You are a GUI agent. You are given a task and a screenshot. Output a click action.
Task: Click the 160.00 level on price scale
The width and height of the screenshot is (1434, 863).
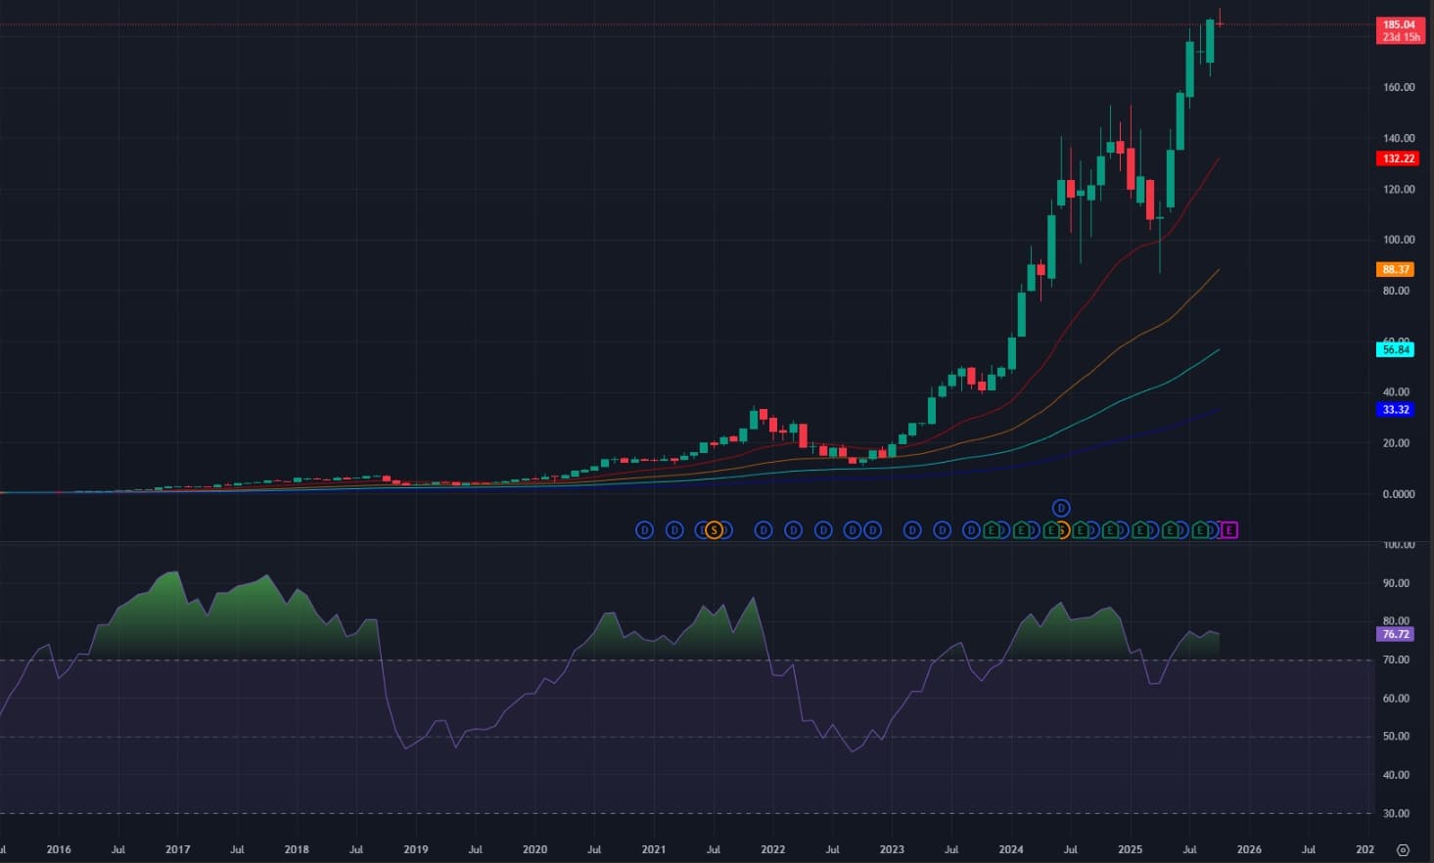point(1398,87)
